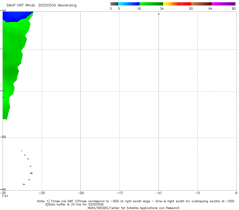Click the longitude axis label '-5'

pos(197,193)
